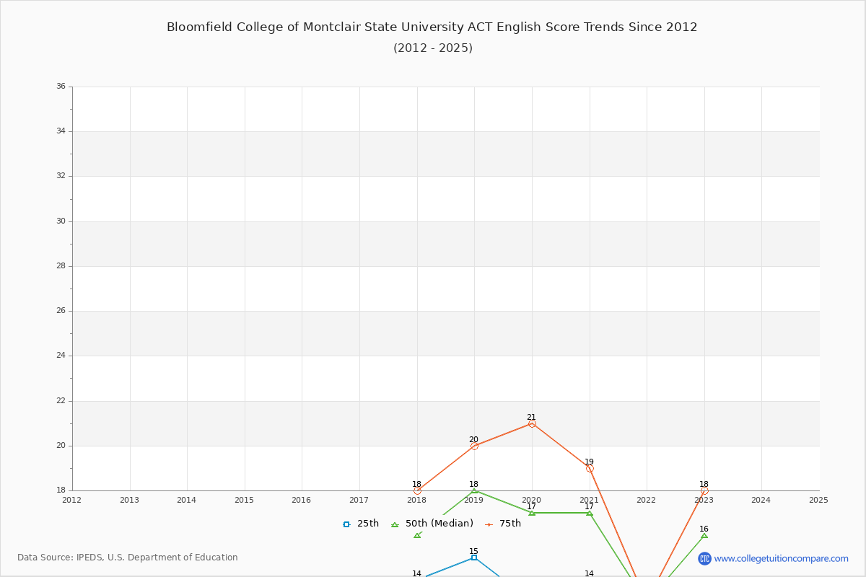
Task: Open the collegetuitioncompare.com link
Action: click(x=781, y=558)
